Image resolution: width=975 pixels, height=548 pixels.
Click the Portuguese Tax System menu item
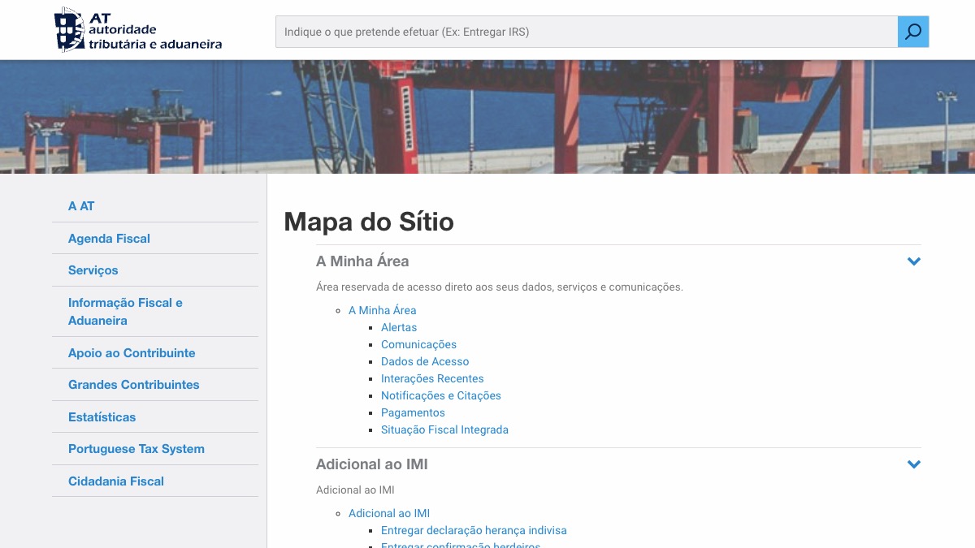click(x=136, y=449)
